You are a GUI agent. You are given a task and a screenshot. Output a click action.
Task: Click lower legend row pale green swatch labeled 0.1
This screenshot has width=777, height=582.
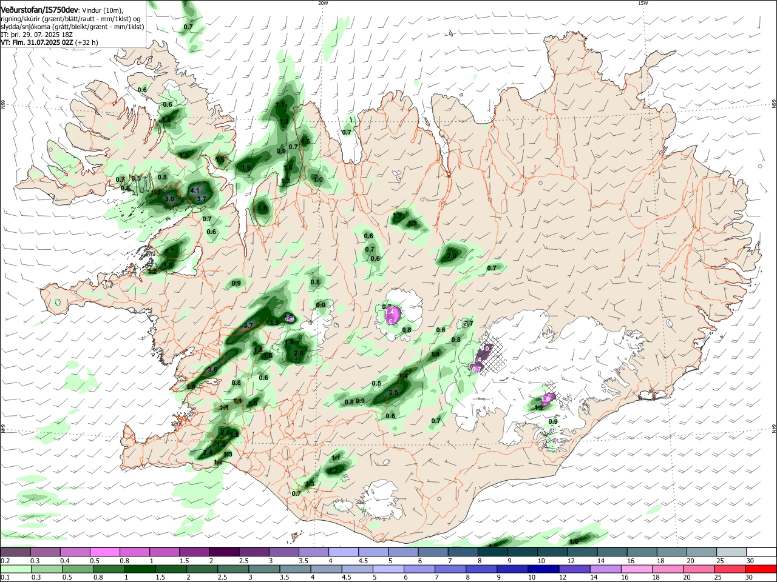pyautogui.click(x=16, y=569)
